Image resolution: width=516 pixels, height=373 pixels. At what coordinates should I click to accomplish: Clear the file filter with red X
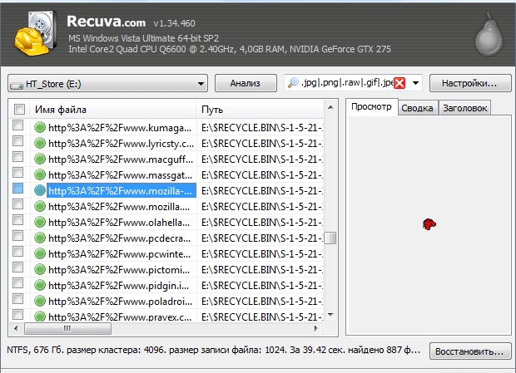[399, 83]
